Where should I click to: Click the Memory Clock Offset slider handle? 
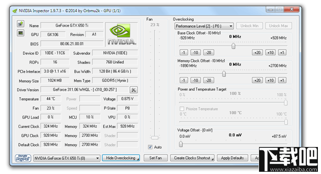point(224,73)
